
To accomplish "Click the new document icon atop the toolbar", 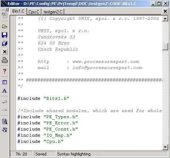I will (x=5, y=16).
